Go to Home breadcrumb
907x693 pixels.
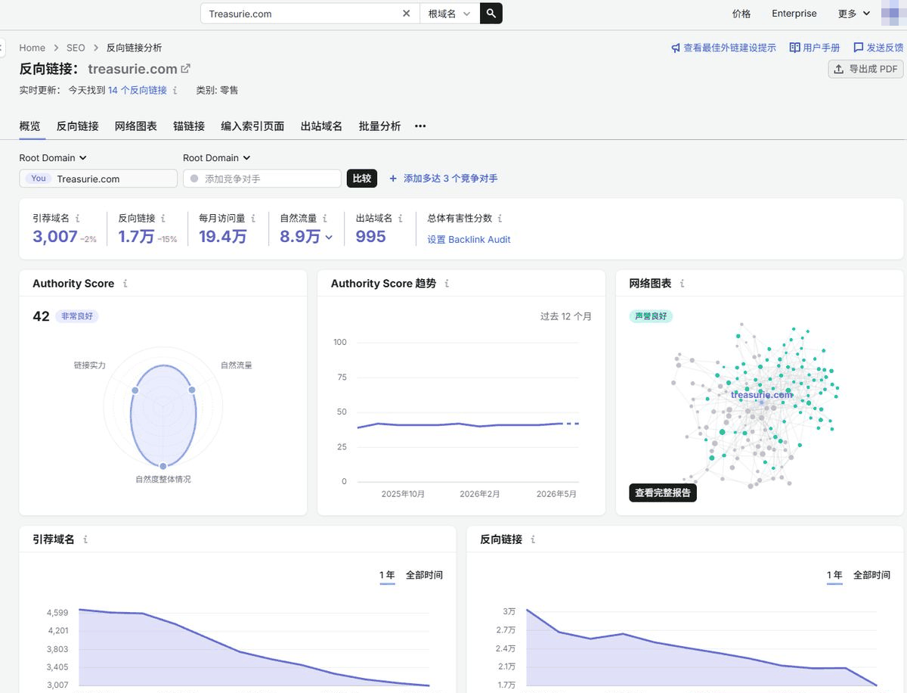(x=33, y=48)
